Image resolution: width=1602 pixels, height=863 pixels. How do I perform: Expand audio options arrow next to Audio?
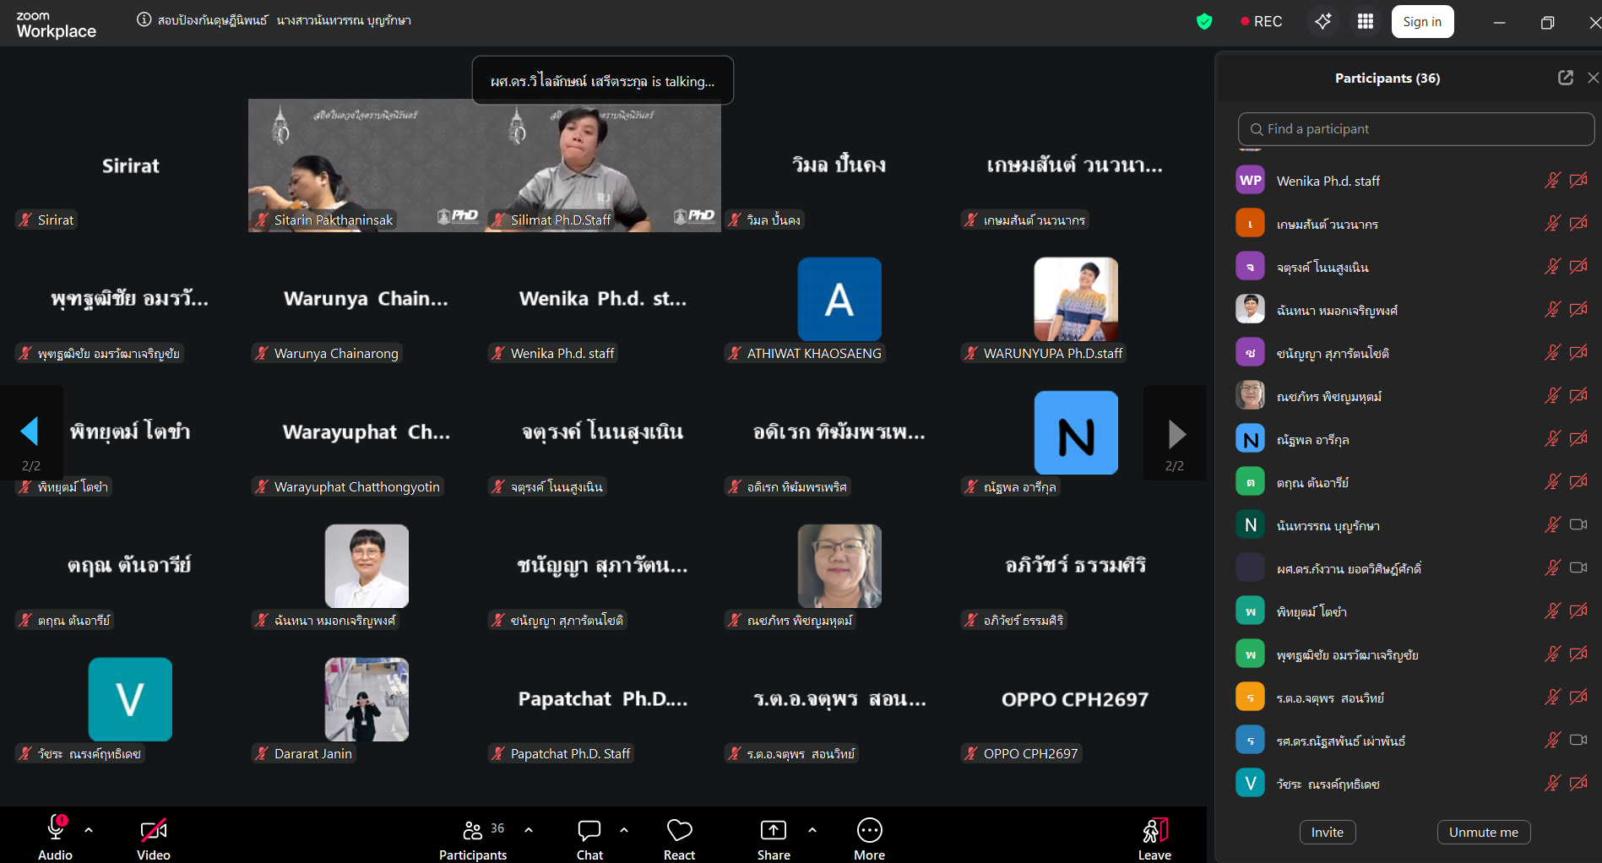click(x=89, y=830)
